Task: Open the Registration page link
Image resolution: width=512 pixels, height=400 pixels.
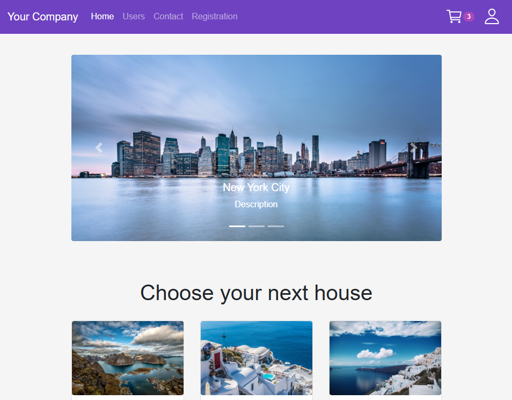Action: click(x=215, y=16)
